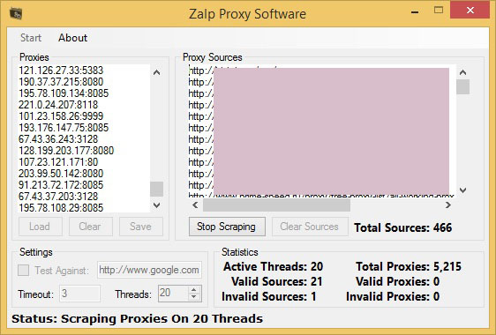Click the Proxy Sources vertical scroll-up arrow
Viewport: 496px width, 335px height.
click(462, 72)
